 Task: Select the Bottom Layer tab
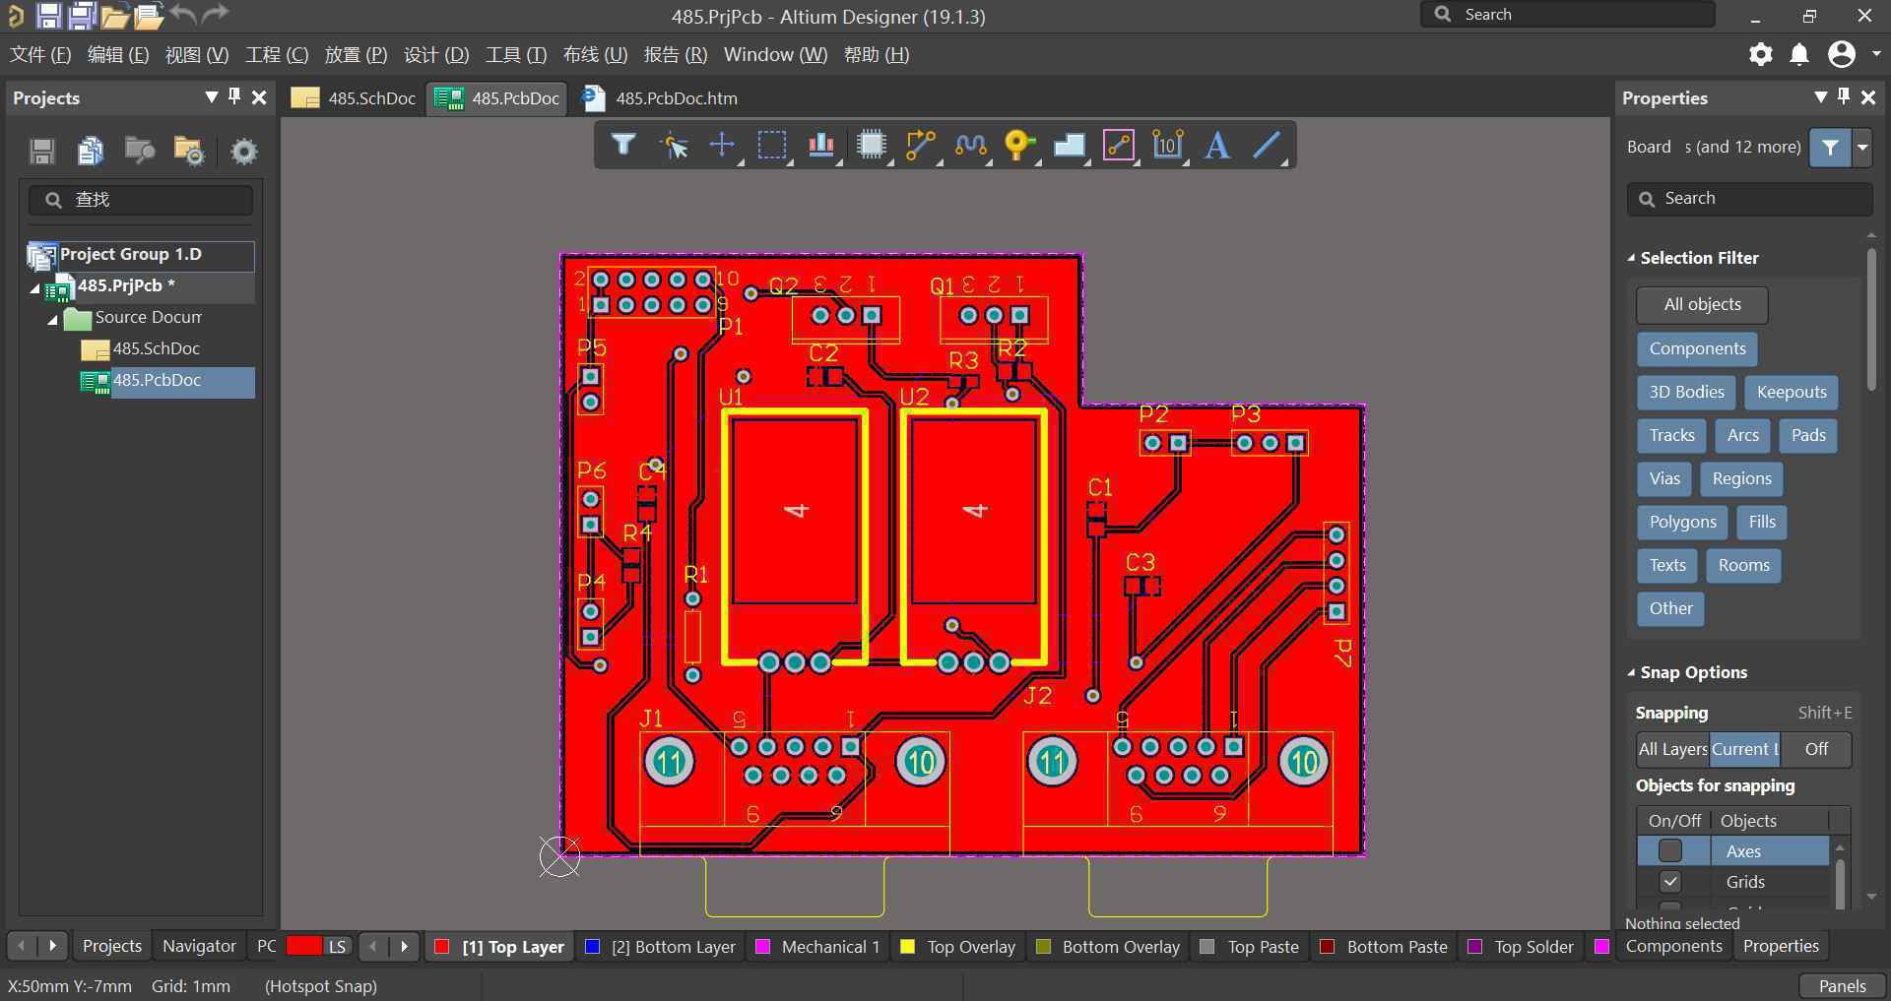pos(661,947)
